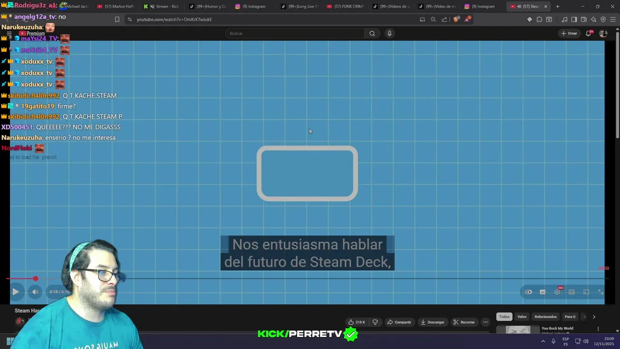Viewport: 620px width, 349px height.
Task: Click the Compartir button
Action: pyautogui.click(x=399, y=322)
